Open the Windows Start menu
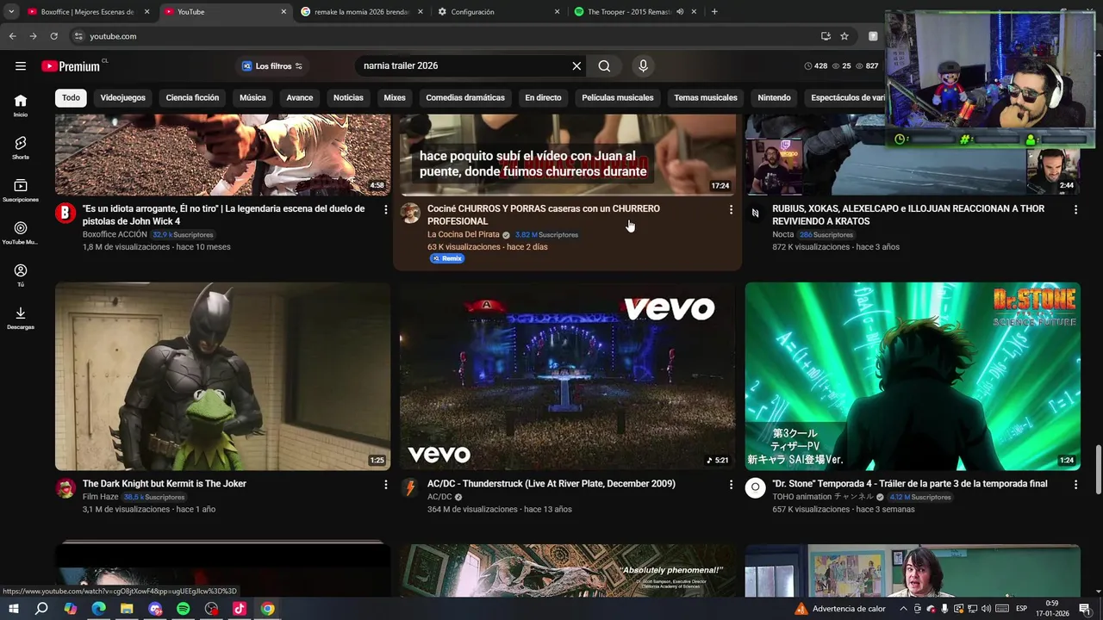 point(13,609)
